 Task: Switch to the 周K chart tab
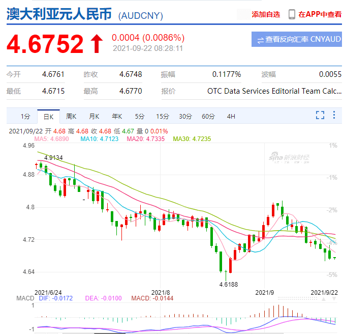[x=71, y=117]
